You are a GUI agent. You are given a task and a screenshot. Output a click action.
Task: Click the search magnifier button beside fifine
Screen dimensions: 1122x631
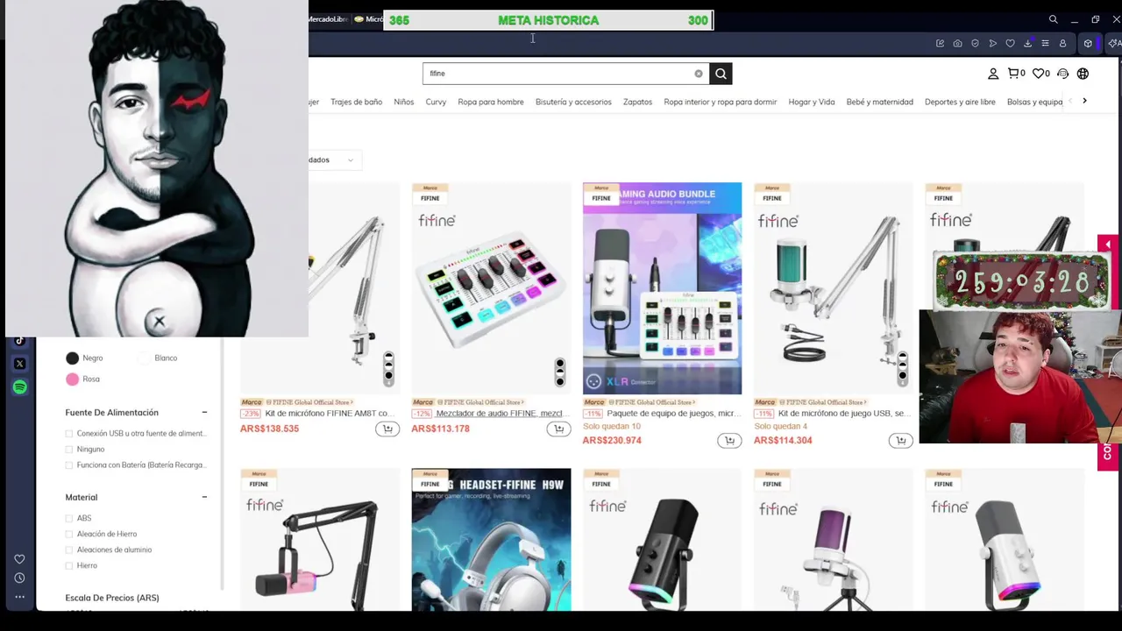721,74
